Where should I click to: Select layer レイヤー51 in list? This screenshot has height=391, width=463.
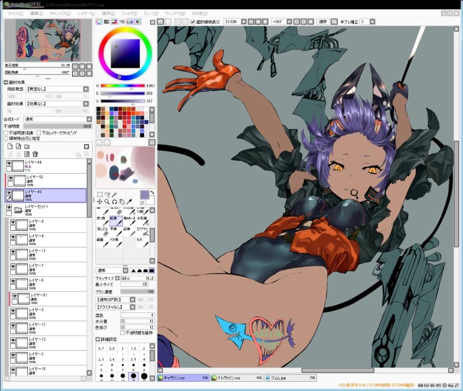[x=48, y=299]
